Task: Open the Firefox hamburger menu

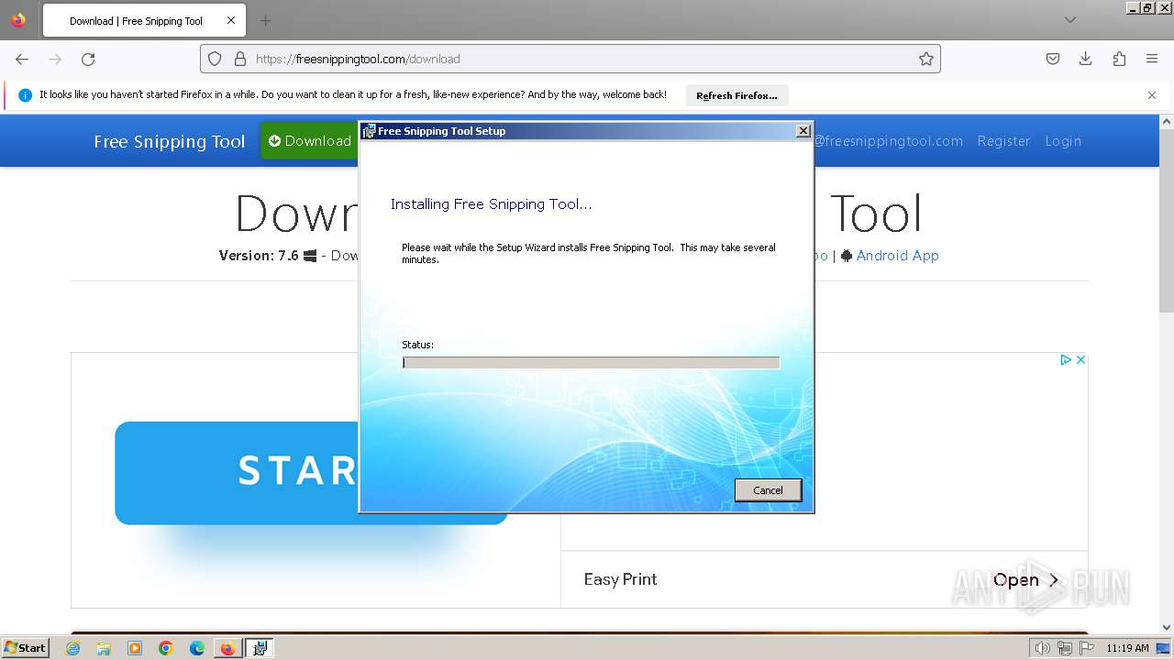Action: (x=1152, y=59)
